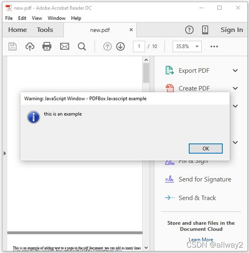Click the vertical scrollbar thumb

[146, 73]
